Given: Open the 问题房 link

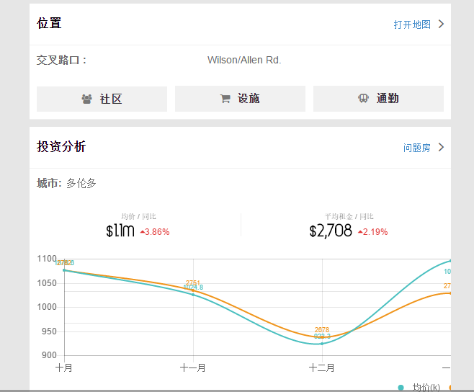Looking at the screenshot, I should [416, 148].
